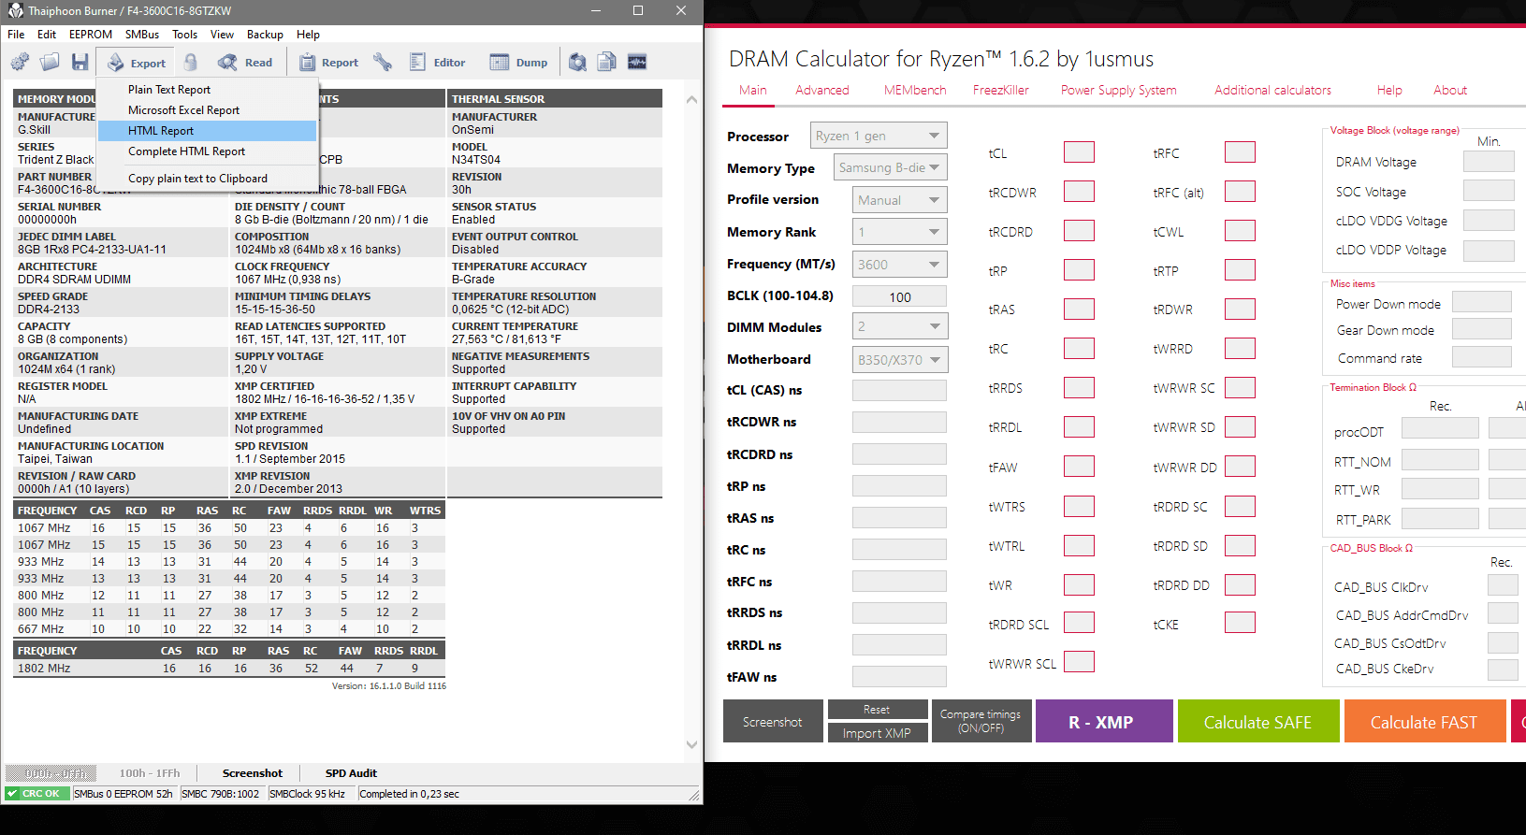Toggle Compare timings (ON/OFF) button
This screenshot has width=1526, height=835.
point(981,722)
